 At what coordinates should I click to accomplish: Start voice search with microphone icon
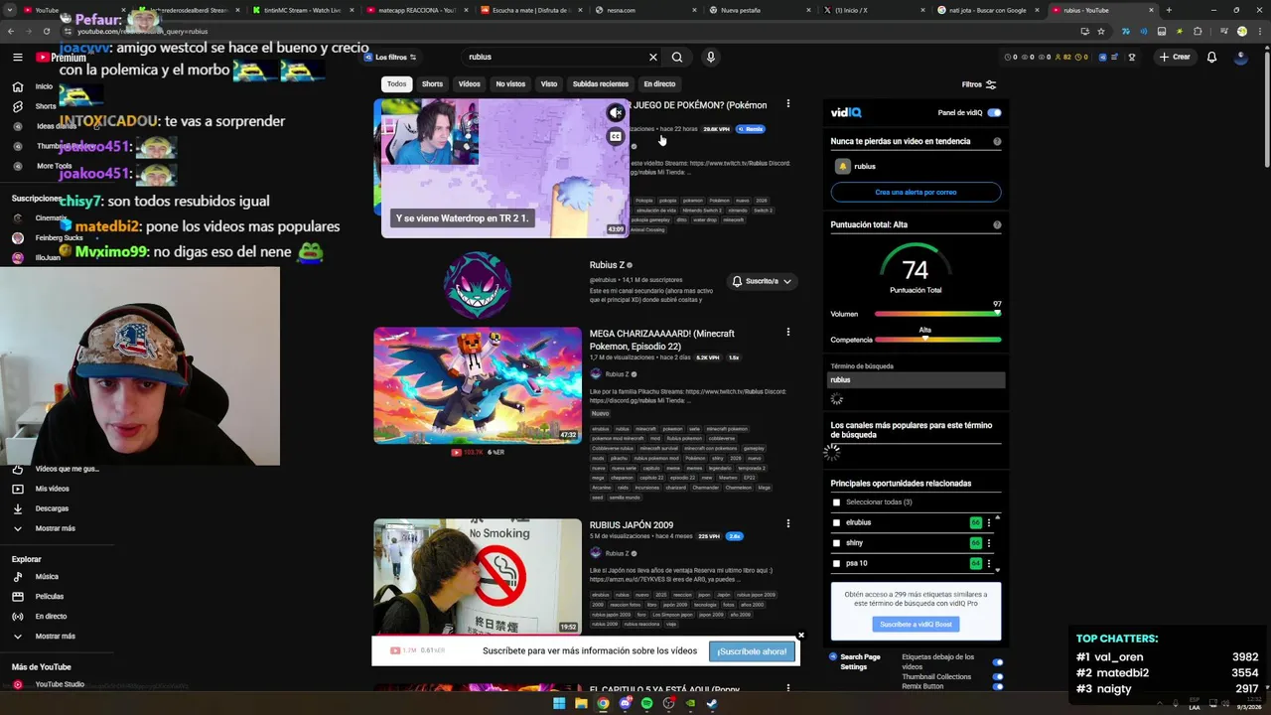pos(710,58)
